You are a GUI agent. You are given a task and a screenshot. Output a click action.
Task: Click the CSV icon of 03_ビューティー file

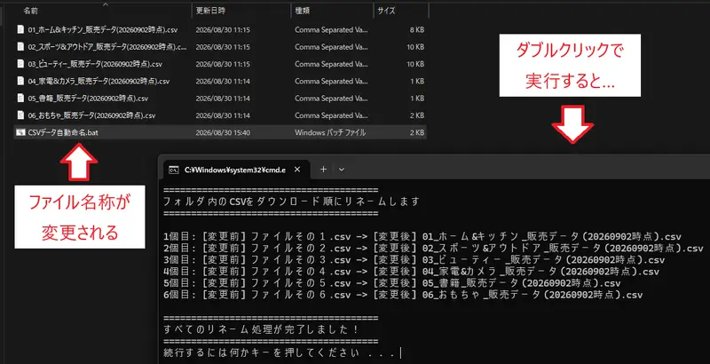[20, 64]
